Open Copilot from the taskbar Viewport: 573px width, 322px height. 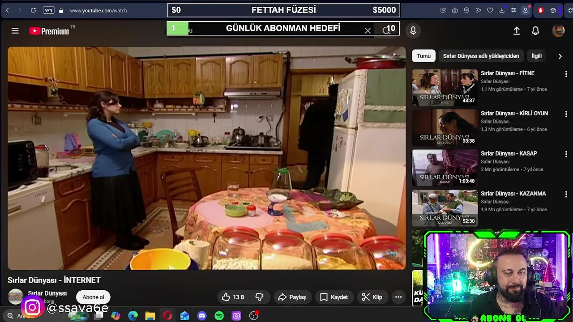[x=115, y=316]
